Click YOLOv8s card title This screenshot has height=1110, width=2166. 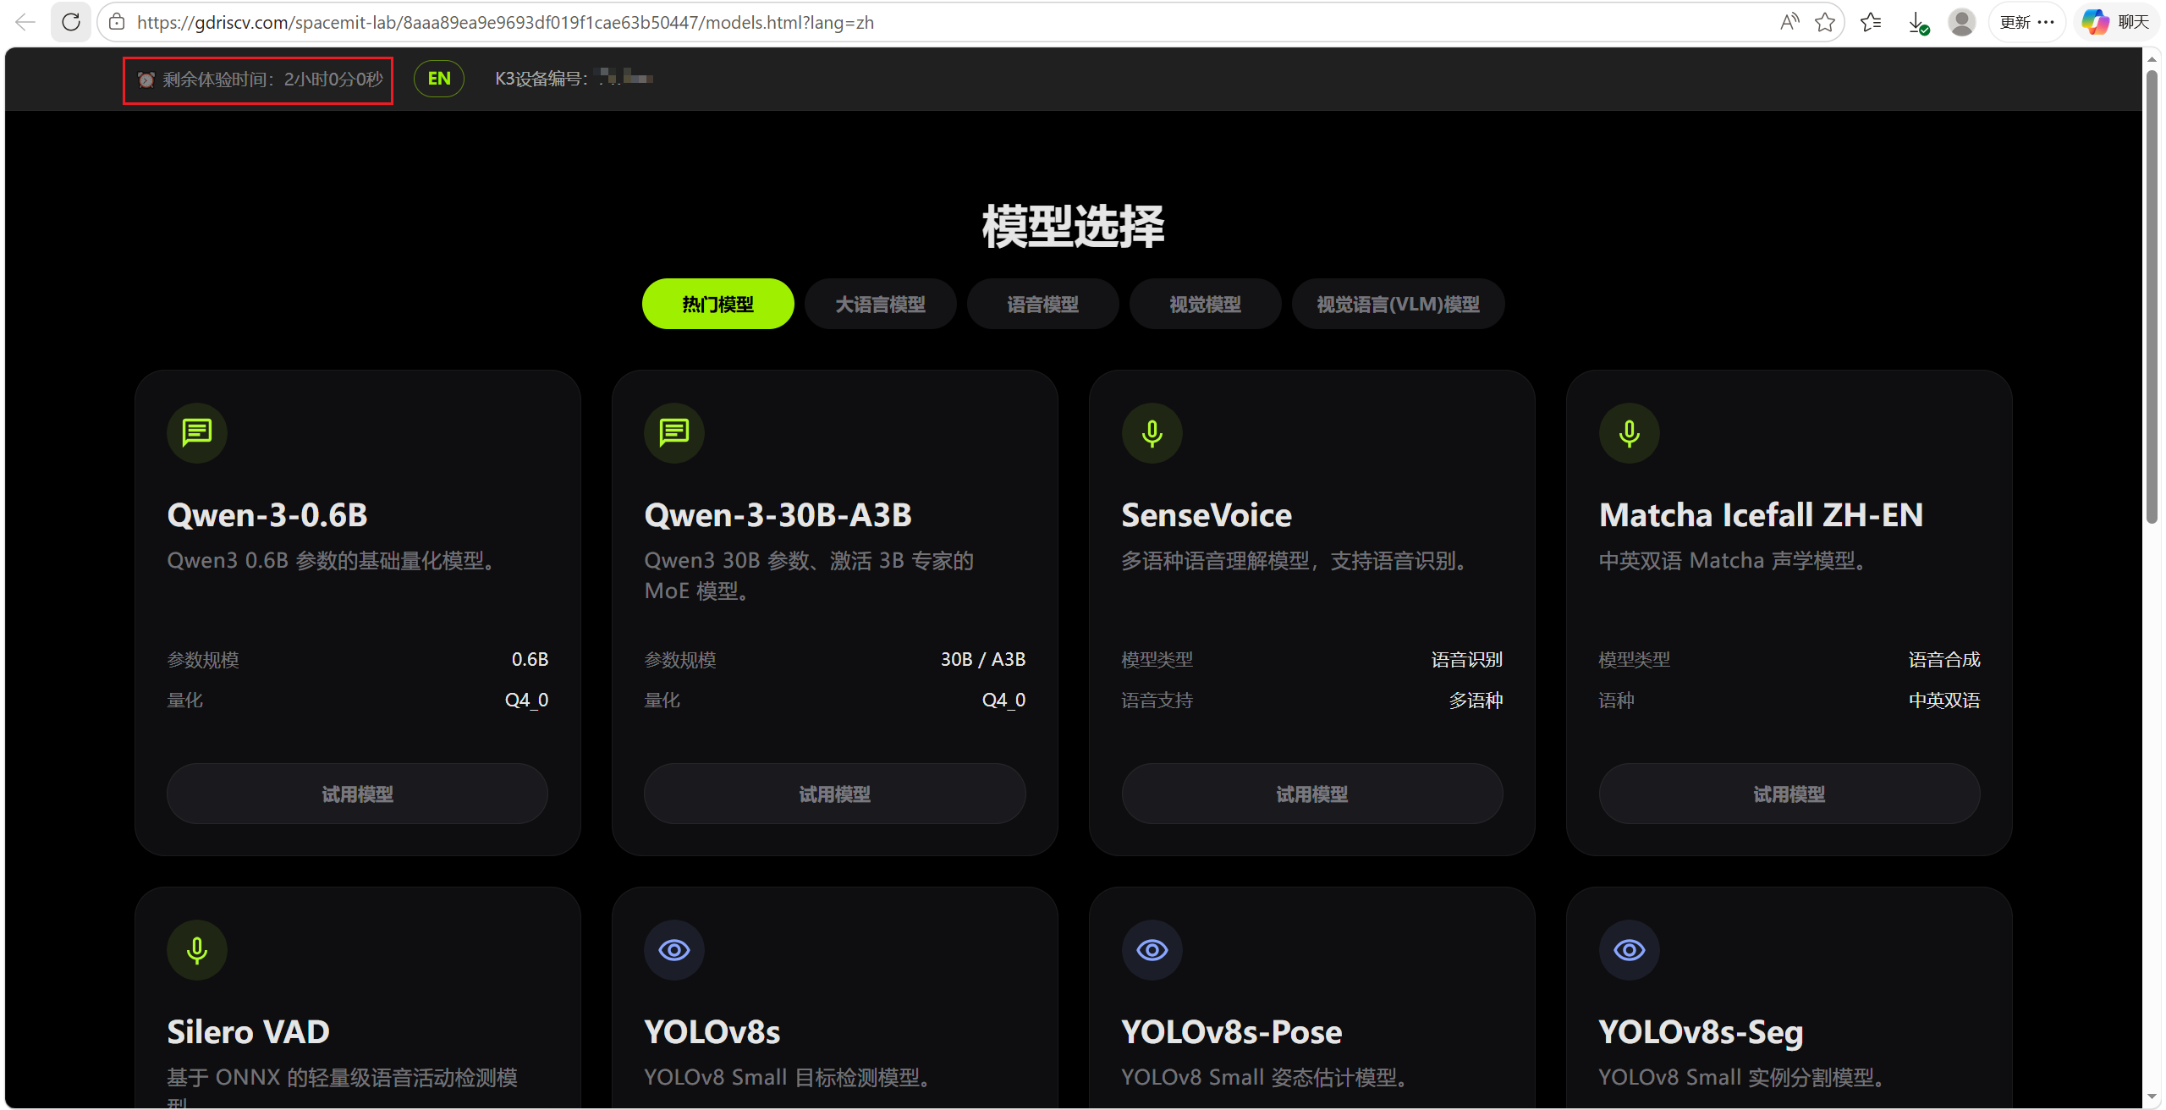[712, 1032]
